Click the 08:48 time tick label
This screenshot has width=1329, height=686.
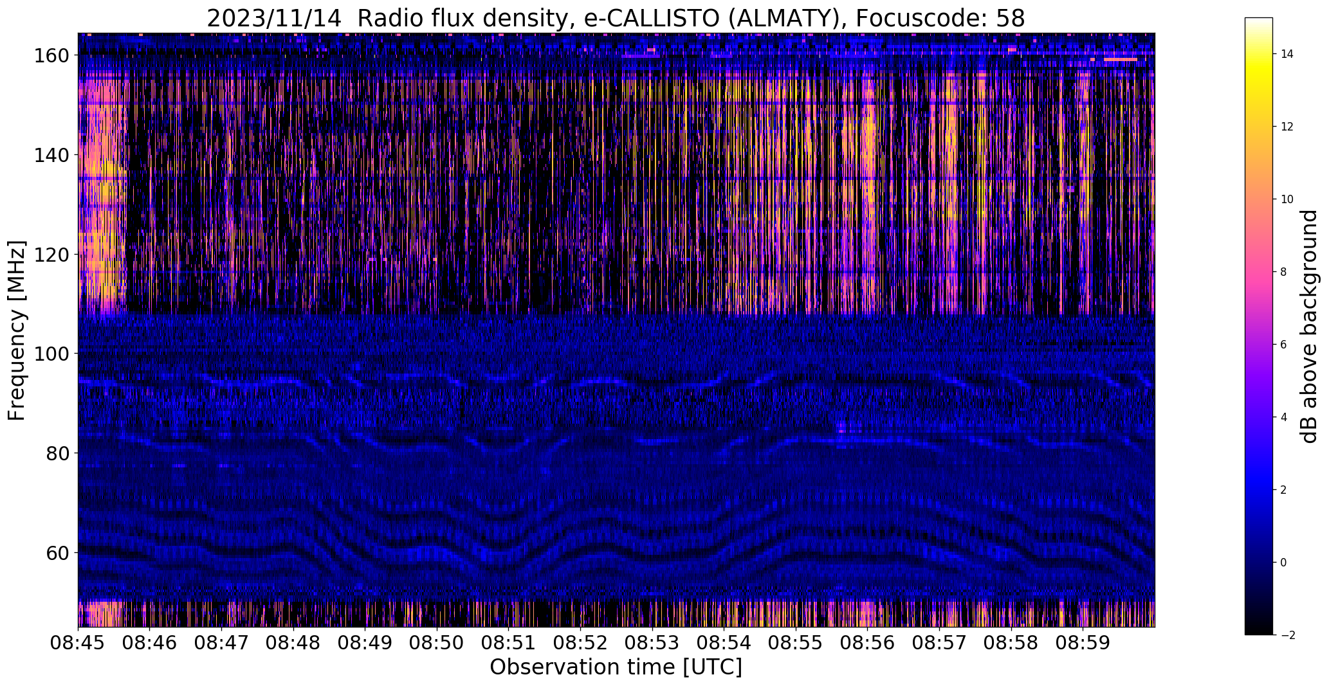pyautogui.click(x=294, y=642)
